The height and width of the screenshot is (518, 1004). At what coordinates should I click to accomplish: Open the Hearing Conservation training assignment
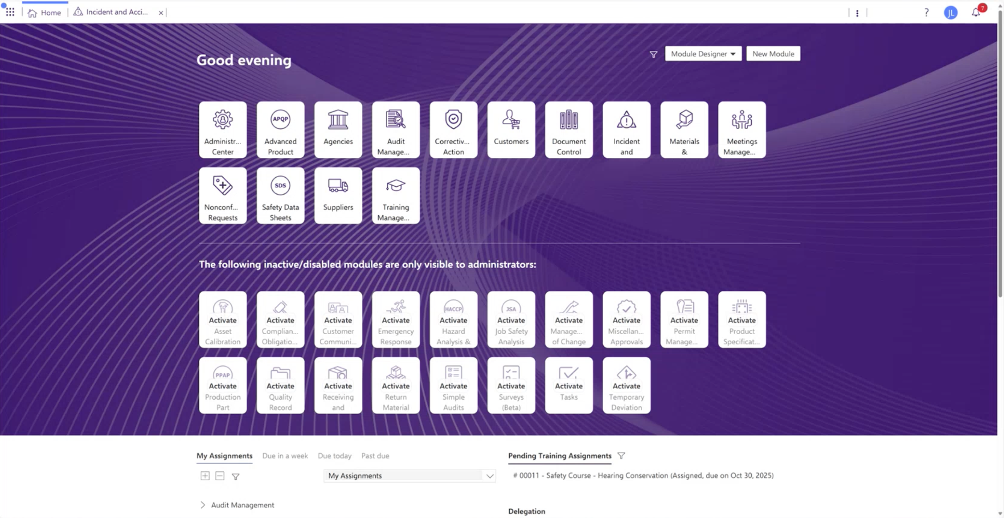643,476
